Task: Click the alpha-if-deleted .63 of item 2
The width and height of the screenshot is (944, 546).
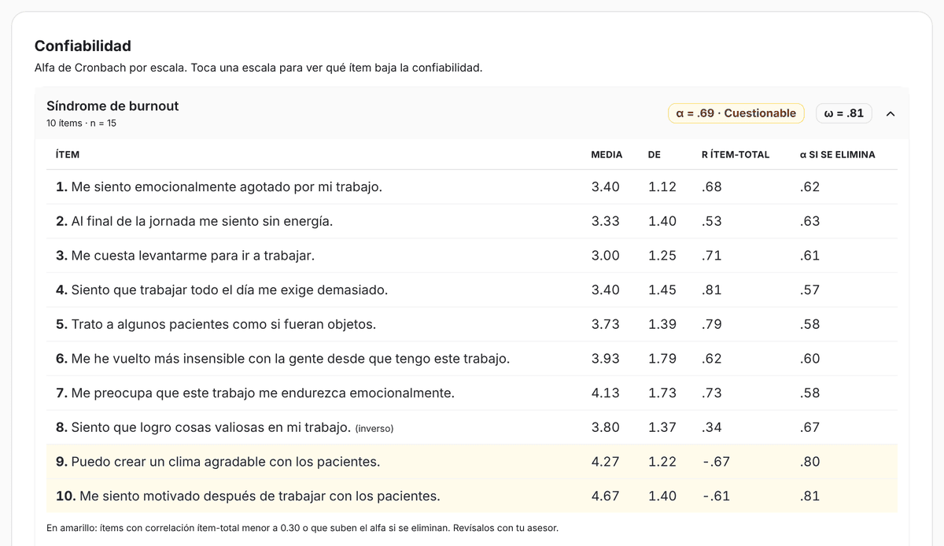Action: click(809, 221)
